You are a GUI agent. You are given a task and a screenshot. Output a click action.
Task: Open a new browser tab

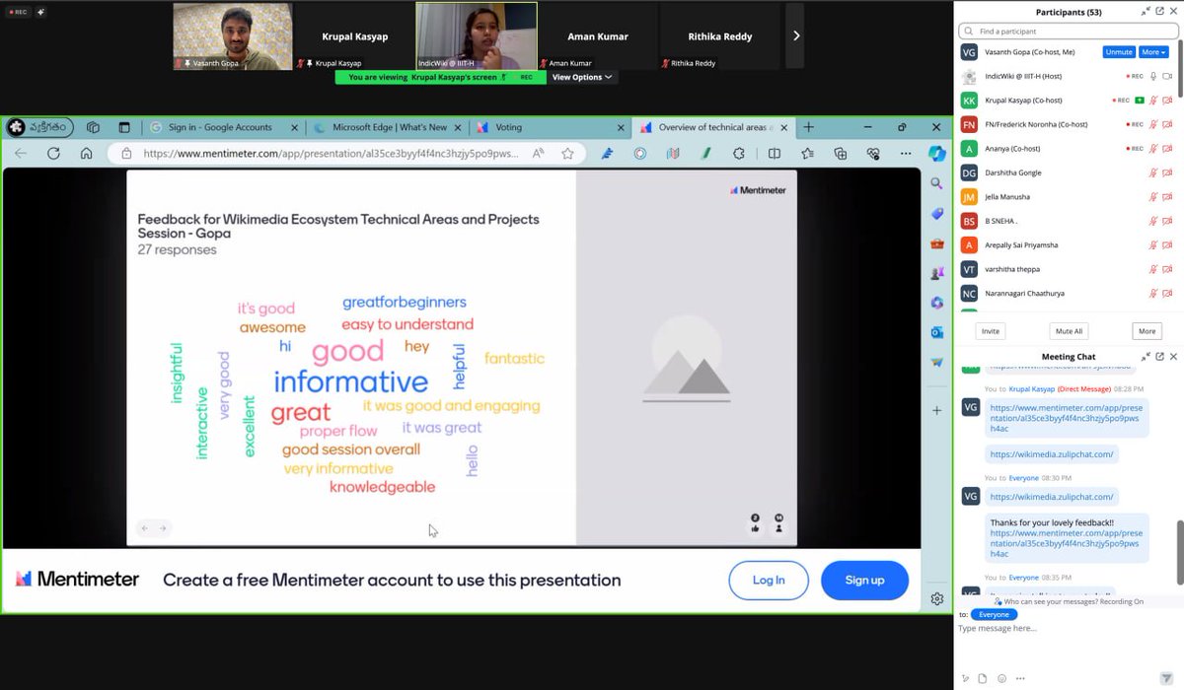(808, 127)
